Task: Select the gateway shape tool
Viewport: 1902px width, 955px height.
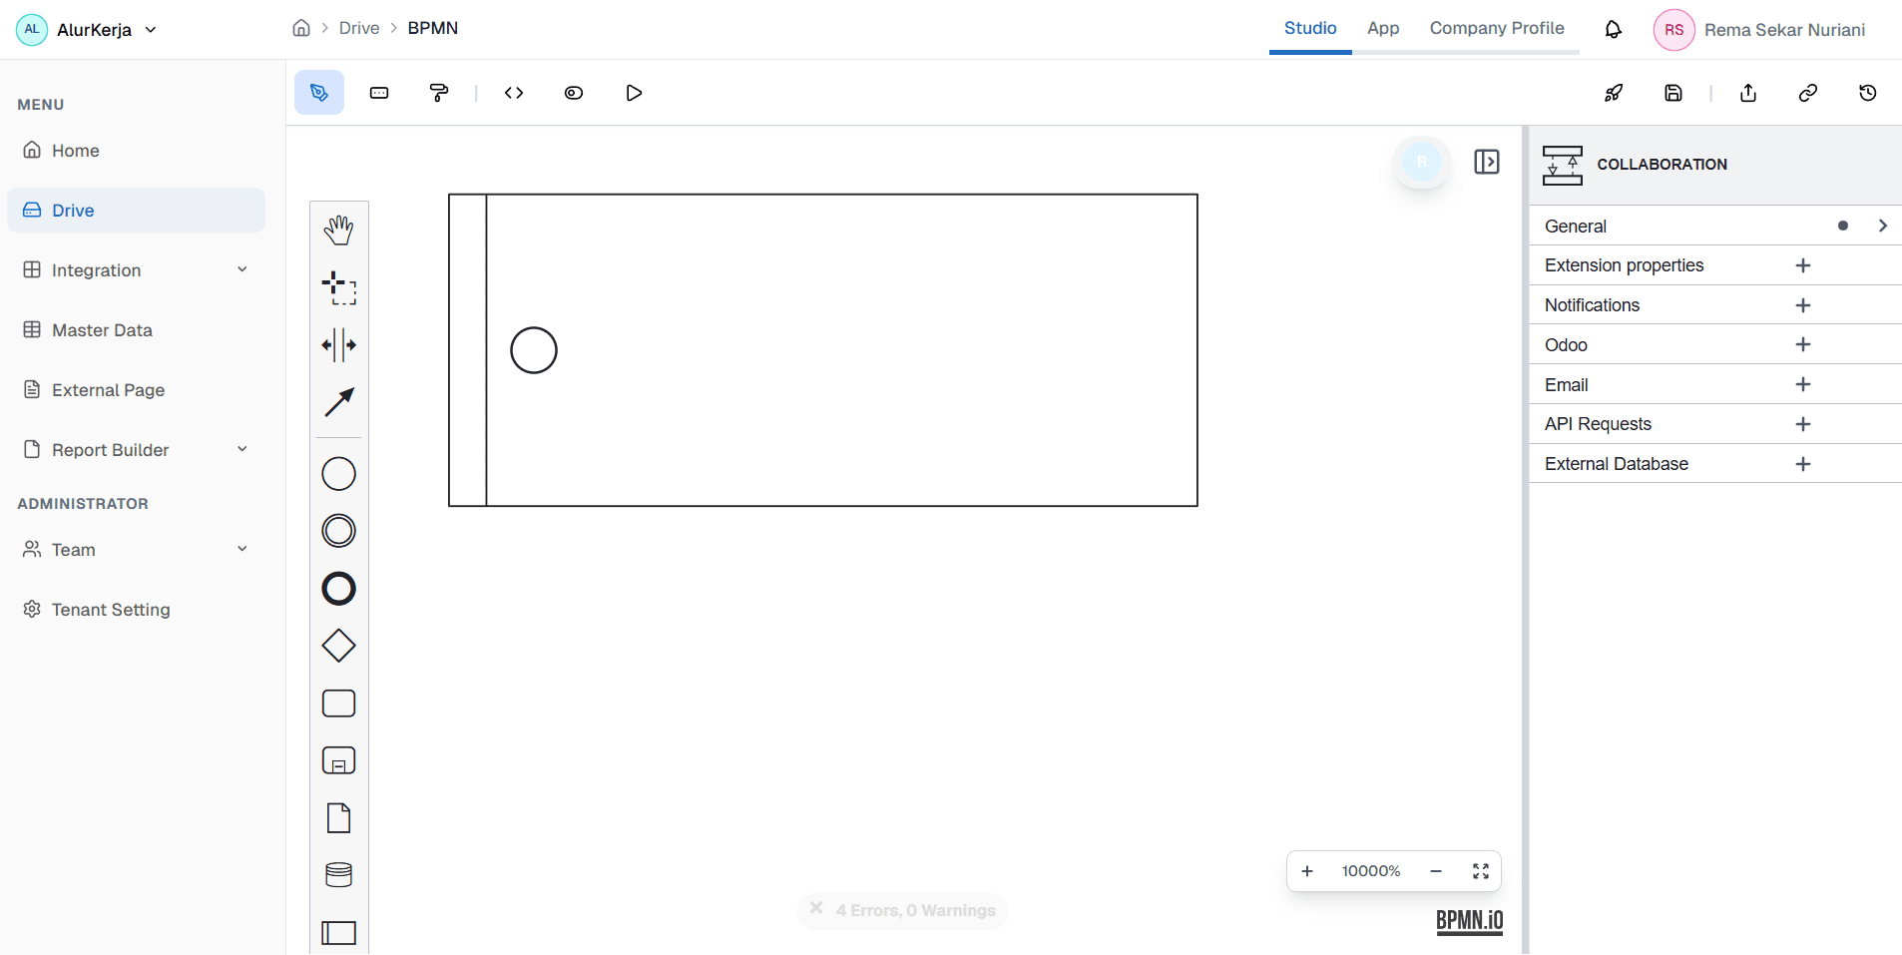Action: pos(338,645)
